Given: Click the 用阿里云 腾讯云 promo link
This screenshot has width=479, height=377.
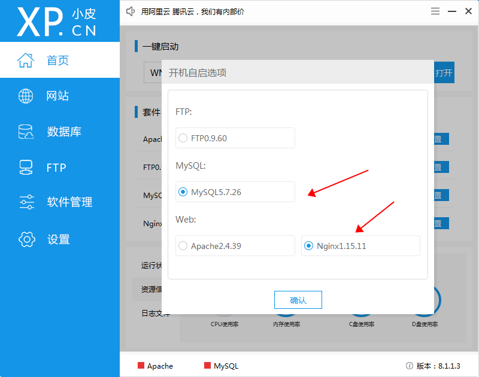Looking at the screenshot, I should click(x=192, y=12).
